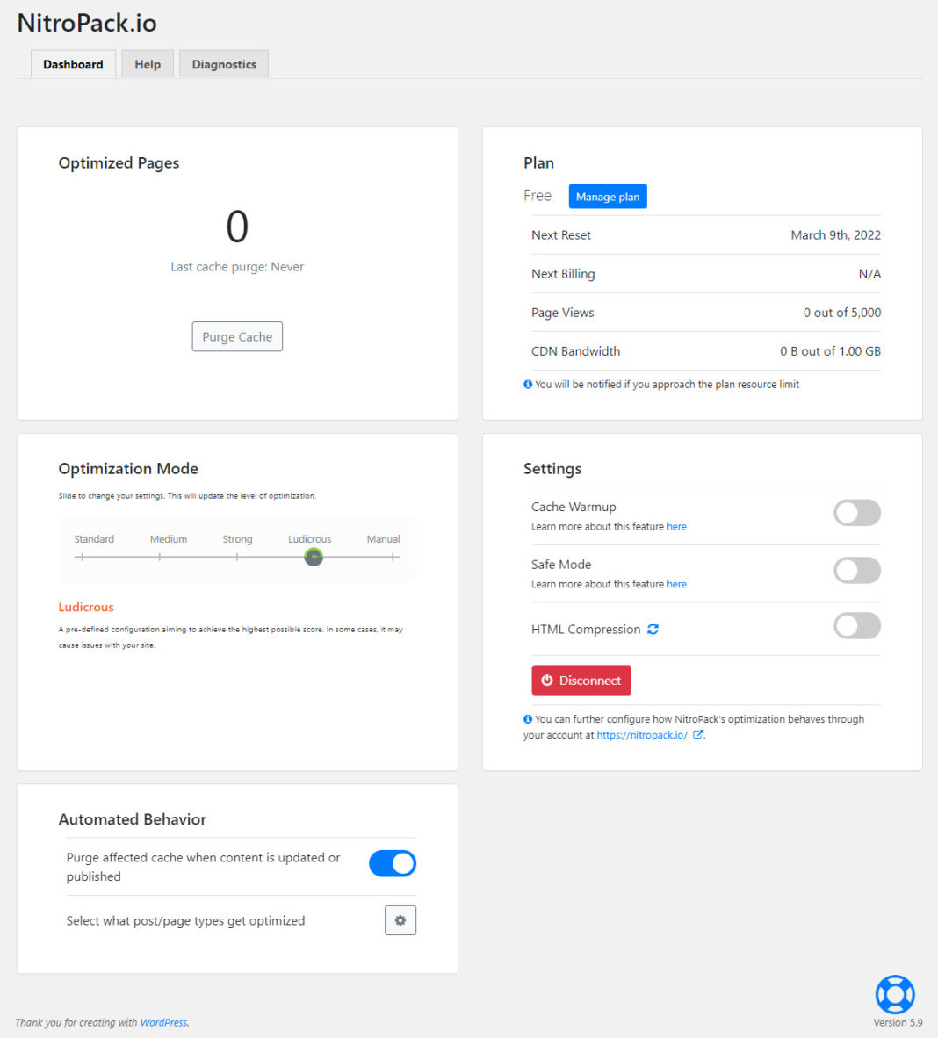
Task: Click the NitroPack logo in the bottom corner
Action: (x=895, y=993)
